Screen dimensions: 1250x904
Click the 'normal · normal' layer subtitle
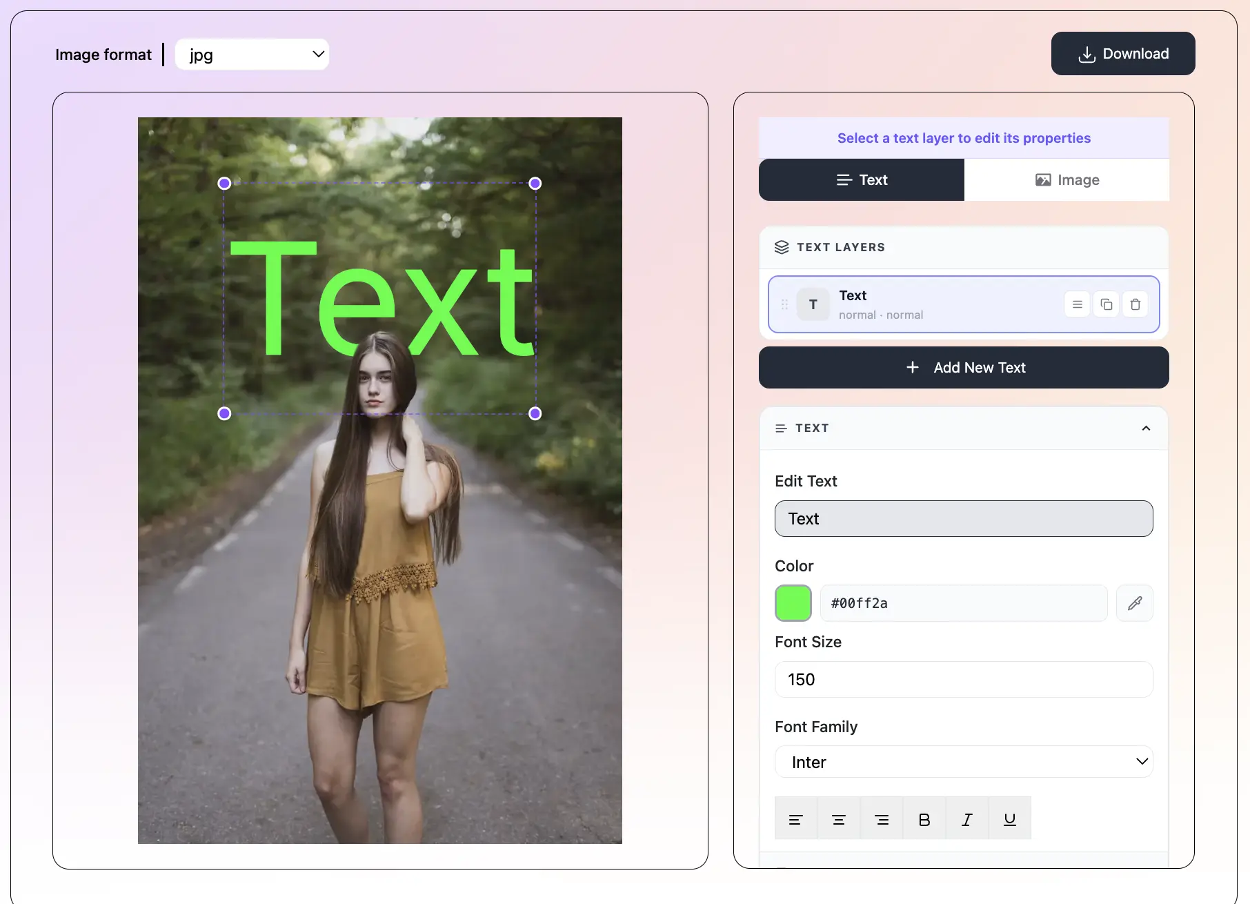tap(881, 315)
